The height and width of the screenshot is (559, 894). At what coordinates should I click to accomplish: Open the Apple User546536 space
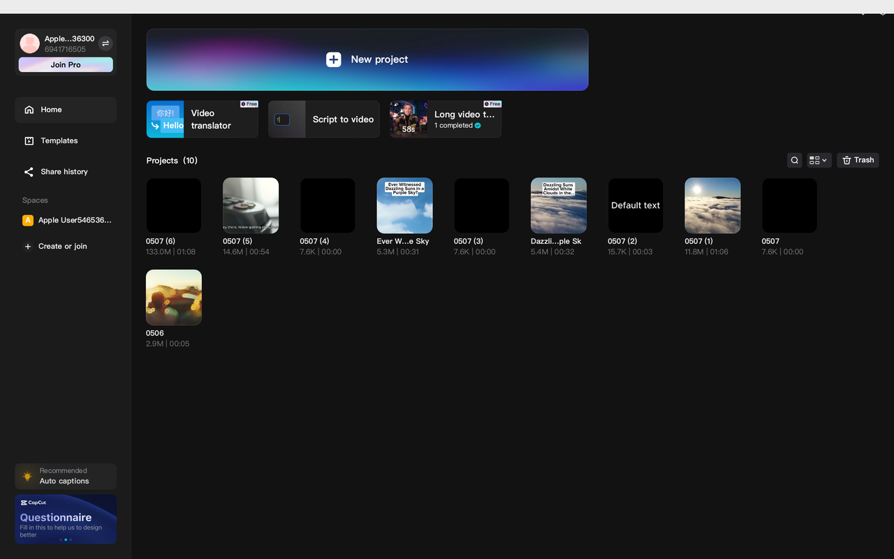66,220
